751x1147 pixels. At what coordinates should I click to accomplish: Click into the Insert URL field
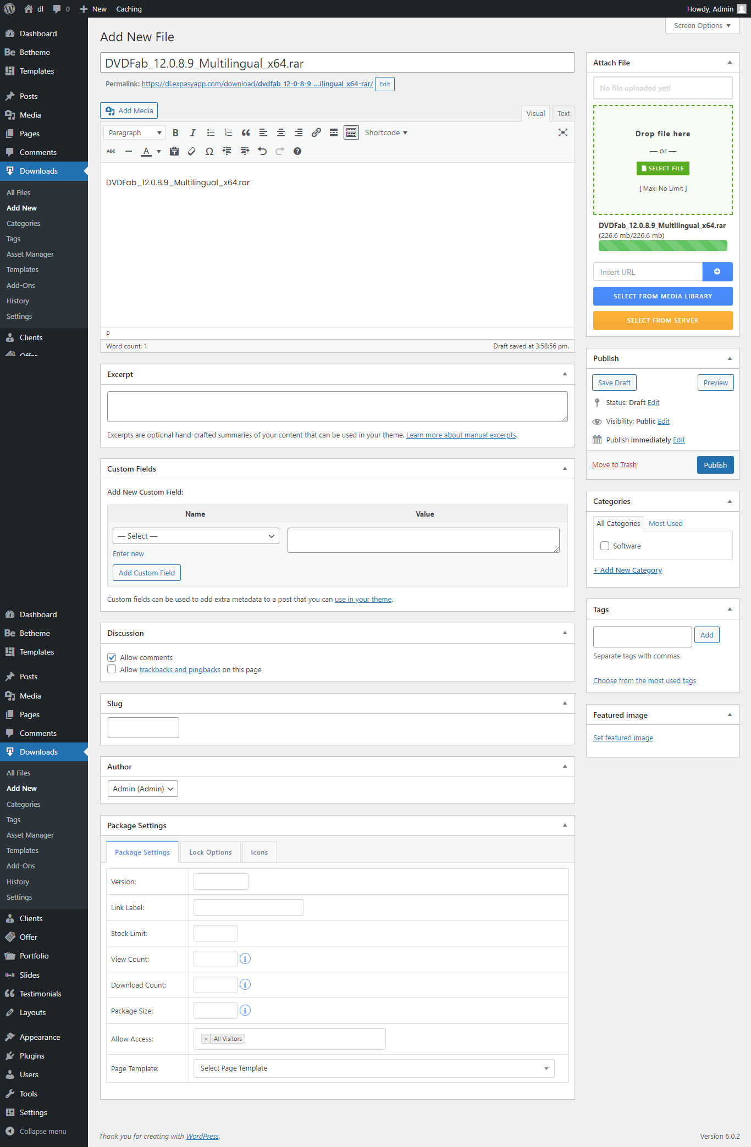[648, 271]
